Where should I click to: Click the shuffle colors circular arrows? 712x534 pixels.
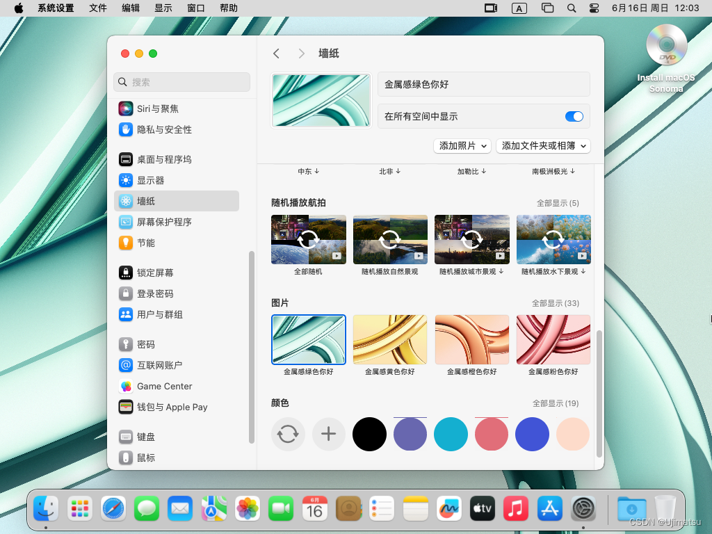click(288, 434)
